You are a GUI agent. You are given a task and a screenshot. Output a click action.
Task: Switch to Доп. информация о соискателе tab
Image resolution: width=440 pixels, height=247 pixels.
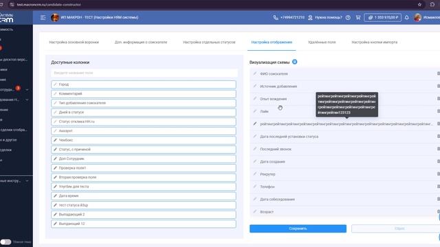(x=141, y=43)
